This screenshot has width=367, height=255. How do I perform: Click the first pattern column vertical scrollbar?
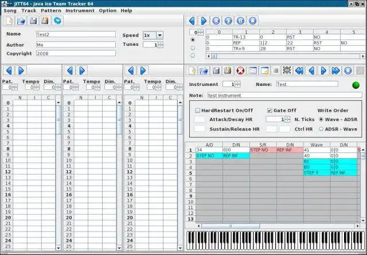pyautogui.click(x=58, y=175)
